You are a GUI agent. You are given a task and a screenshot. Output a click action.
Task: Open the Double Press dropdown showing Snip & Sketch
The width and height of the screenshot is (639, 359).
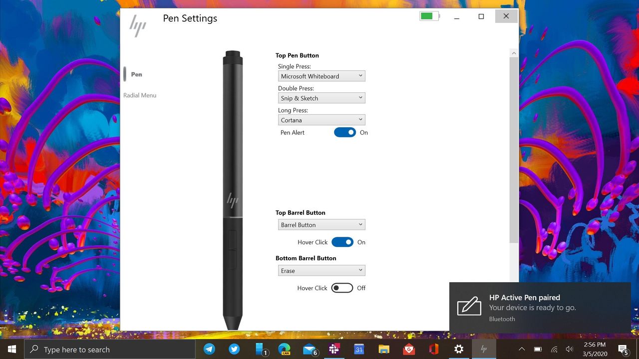321,98
